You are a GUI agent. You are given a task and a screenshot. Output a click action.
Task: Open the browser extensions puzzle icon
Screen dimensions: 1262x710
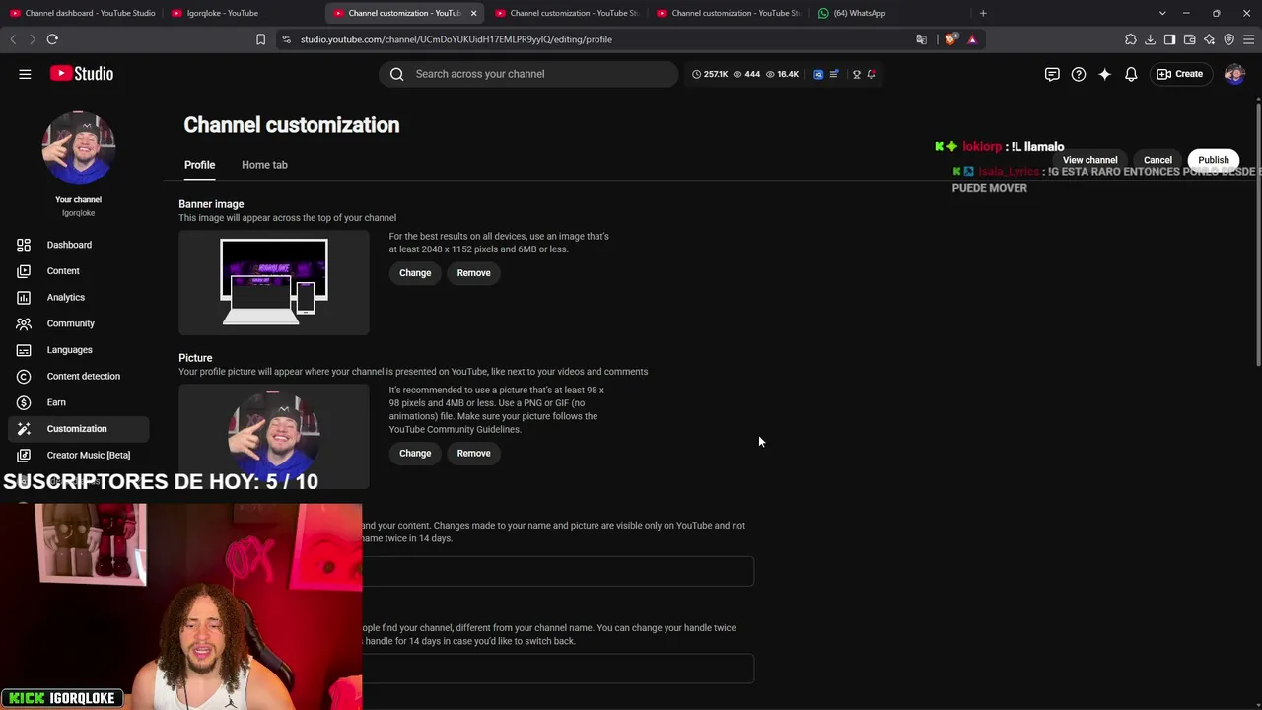pyautogui.click(x=1130, y=39)
